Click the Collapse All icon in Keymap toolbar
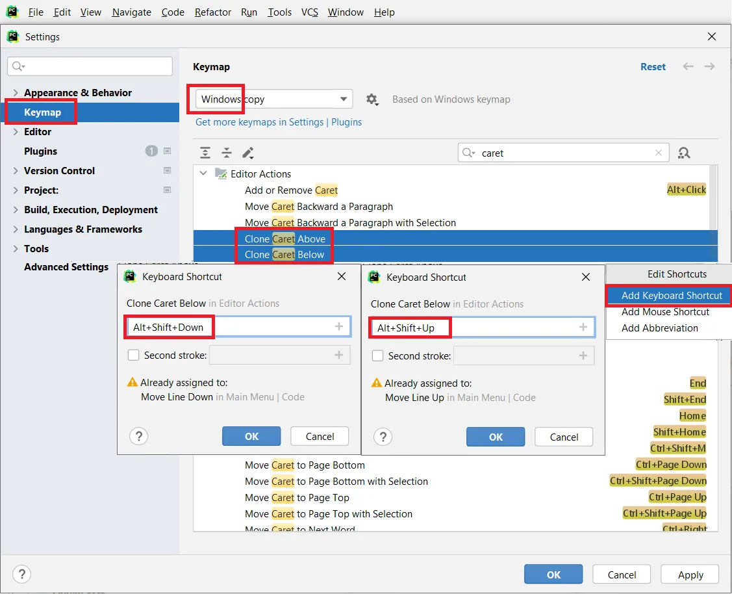Screen dimensions: 732x594 (227, 153)
